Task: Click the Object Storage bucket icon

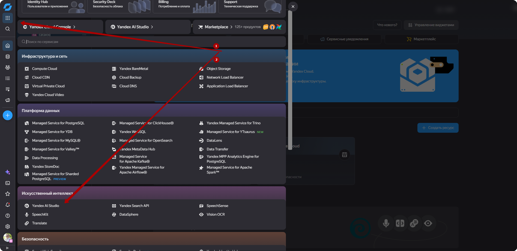Action: point(201,69)
